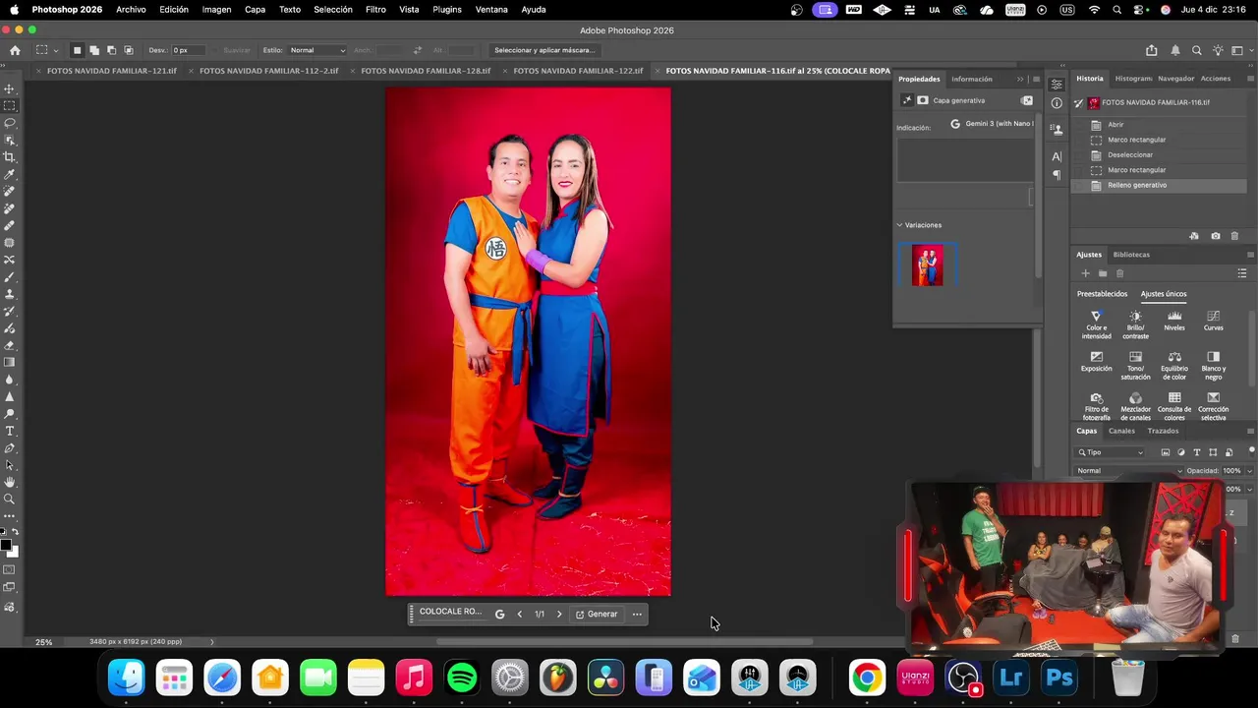Select the Eyedropper tool
Viewport: 1258px width, 708px height.
pos(10,174)
